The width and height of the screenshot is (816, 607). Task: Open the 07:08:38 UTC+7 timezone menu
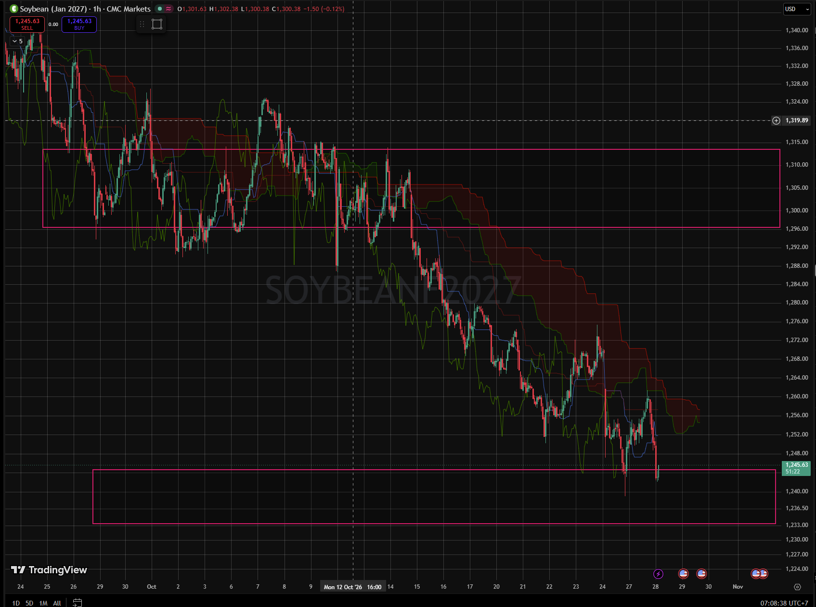click(784, 603)
